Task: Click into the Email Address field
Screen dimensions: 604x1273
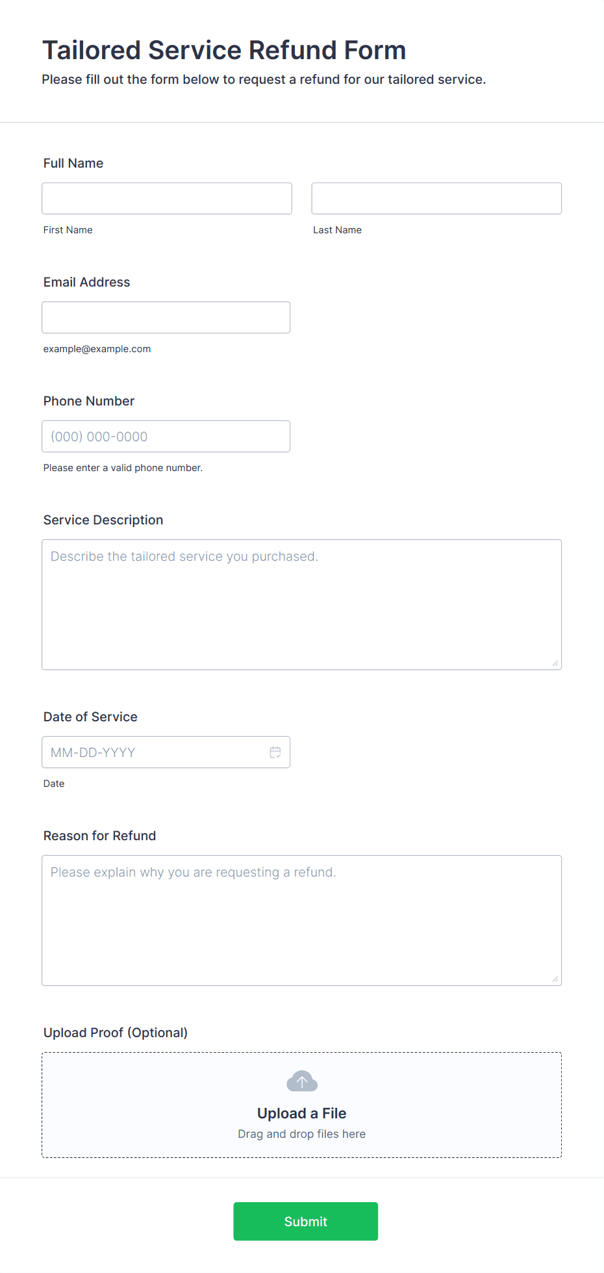Action: (166, 317)
